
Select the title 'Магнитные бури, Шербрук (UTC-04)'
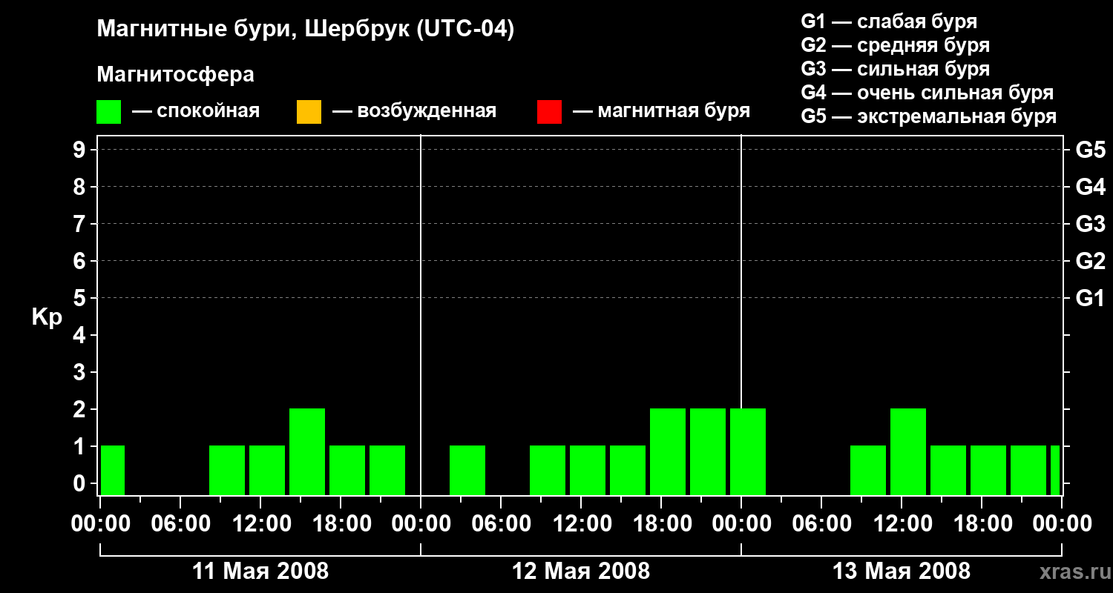pos(306,30)
